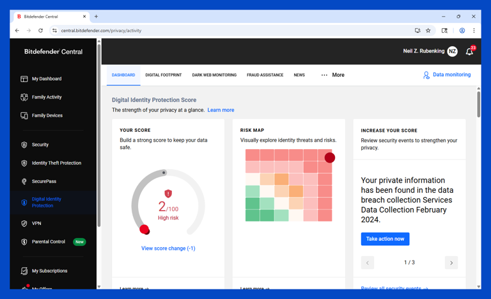Click the Learn more link under the score heading
The height and width of the screenshot is (299, 491).
point(221,110)
